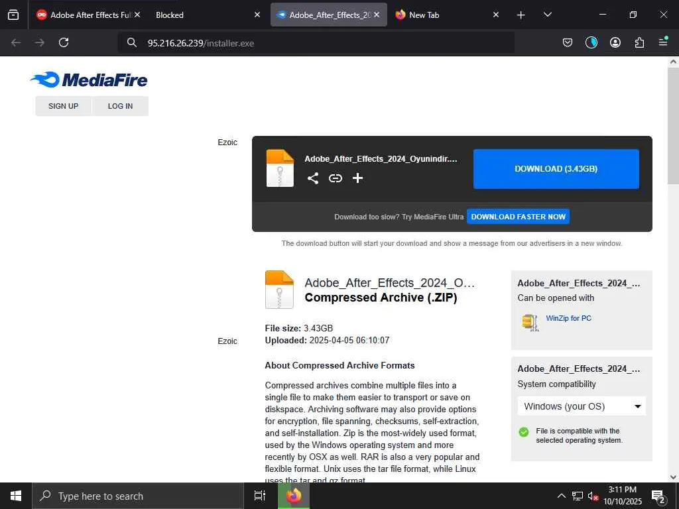Open the WinZip for PC link

568,318
